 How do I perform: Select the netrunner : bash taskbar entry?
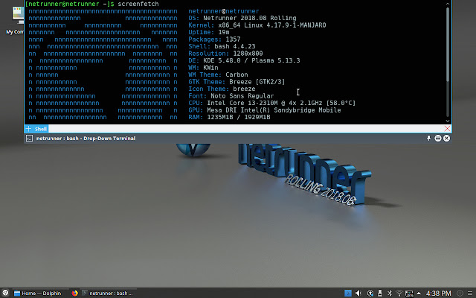pyautogui.click(x=108, y=293)
